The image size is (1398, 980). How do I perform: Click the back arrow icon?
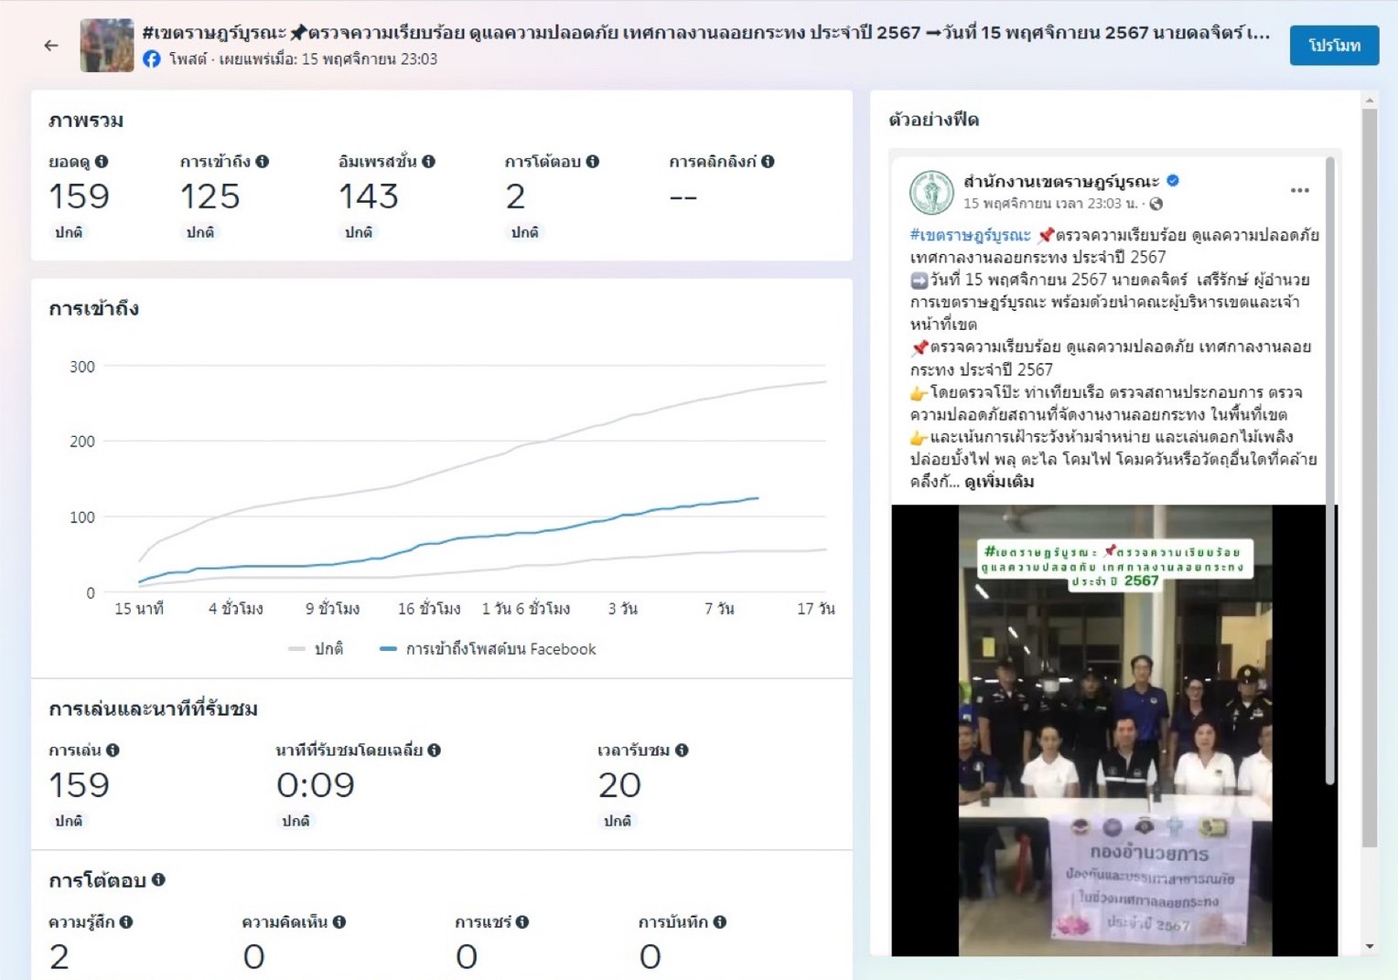(x=51, y=45)
